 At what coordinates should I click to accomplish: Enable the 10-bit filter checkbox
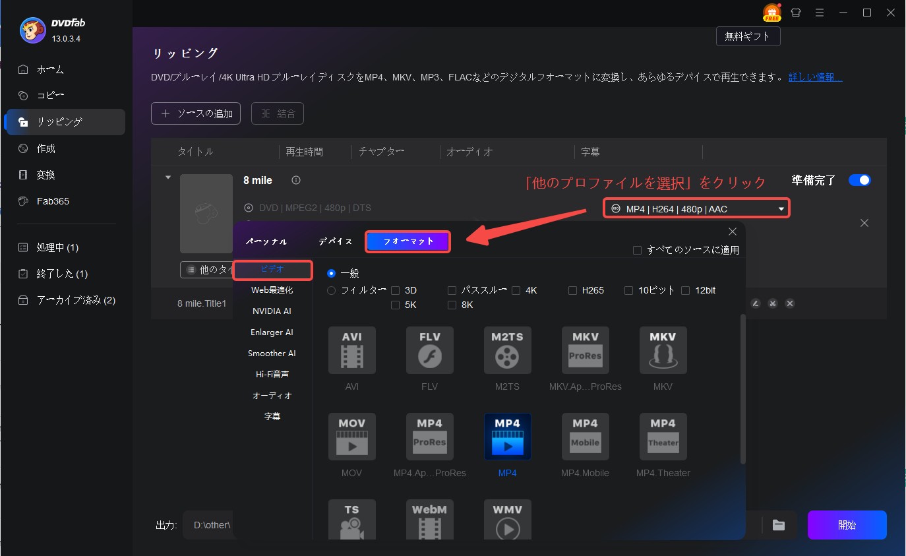[629, 290]
